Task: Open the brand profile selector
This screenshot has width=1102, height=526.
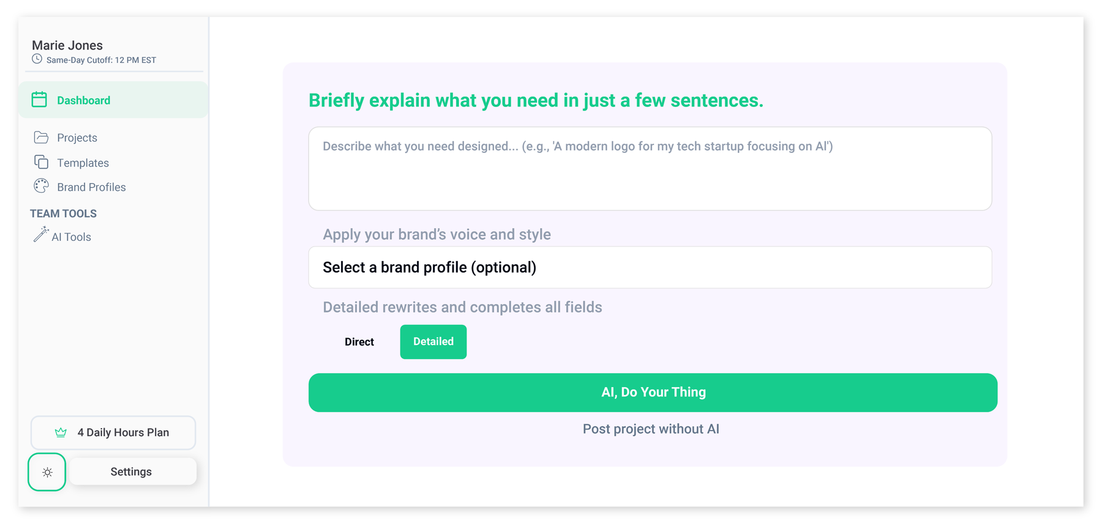Action: coord(650,267)
